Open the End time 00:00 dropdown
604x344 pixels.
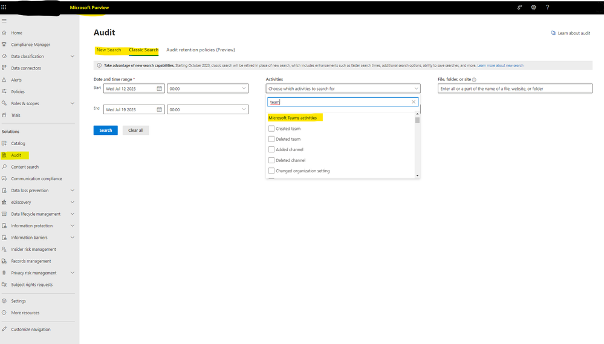(x=207, y=109)
